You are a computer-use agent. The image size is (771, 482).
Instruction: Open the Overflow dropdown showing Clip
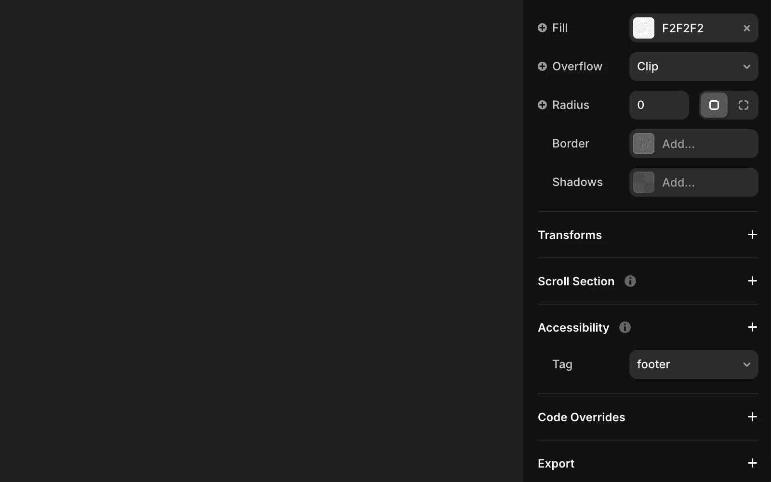tap(693, 67)
